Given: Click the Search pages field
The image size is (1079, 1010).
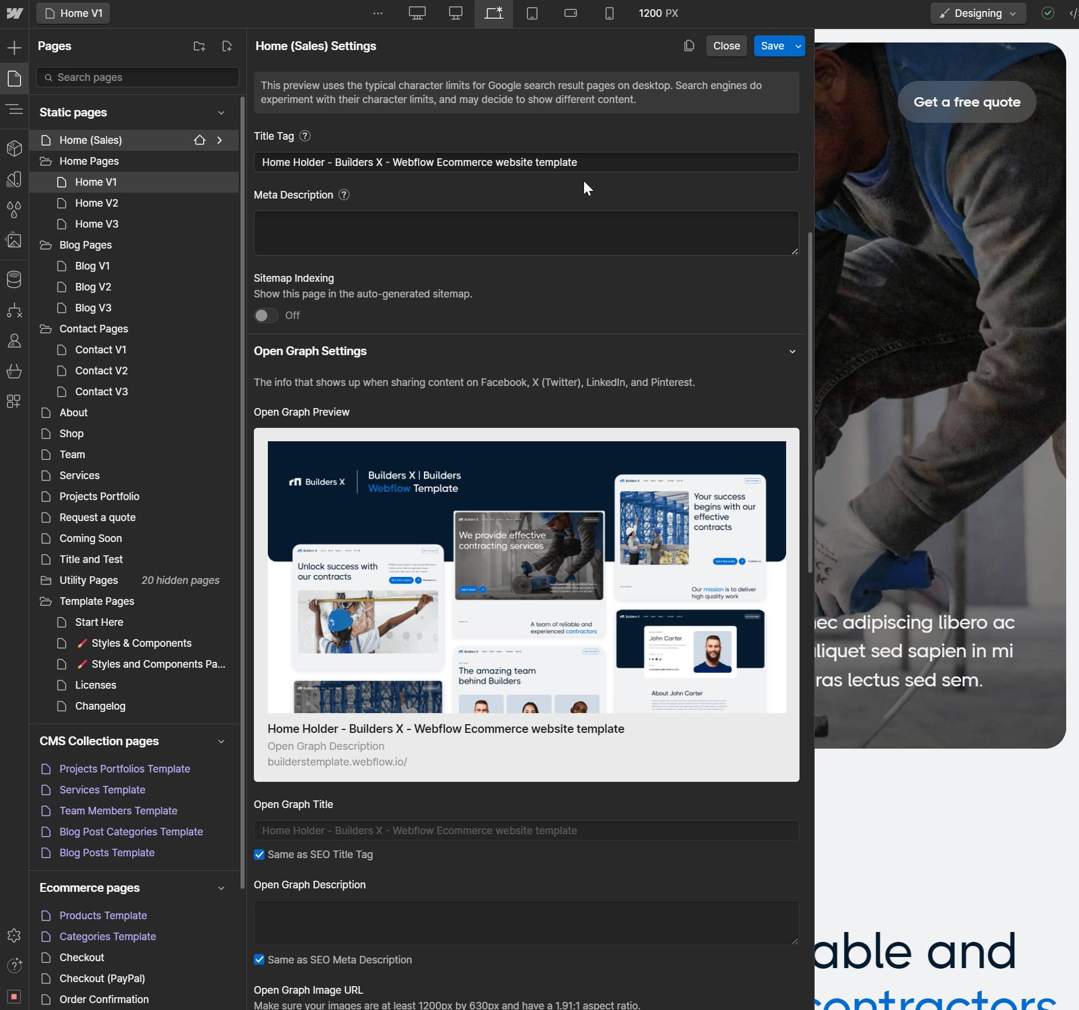Looking at the screenshot, I should (137, 77).
